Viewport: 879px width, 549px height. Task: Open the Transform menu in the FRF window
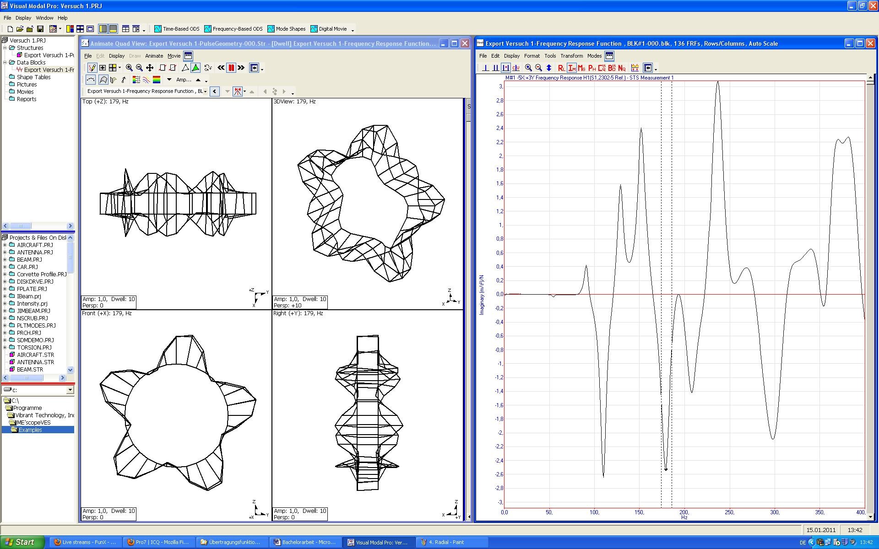(x=572, y=56)
